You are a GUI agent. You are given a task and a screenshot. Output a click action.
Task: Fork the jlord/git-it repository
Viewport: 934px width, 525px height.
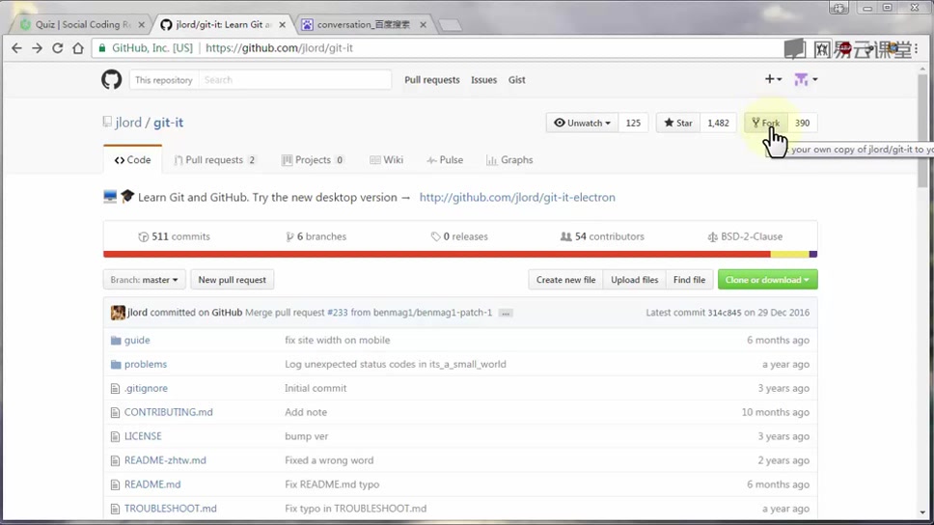pos(766,123)
